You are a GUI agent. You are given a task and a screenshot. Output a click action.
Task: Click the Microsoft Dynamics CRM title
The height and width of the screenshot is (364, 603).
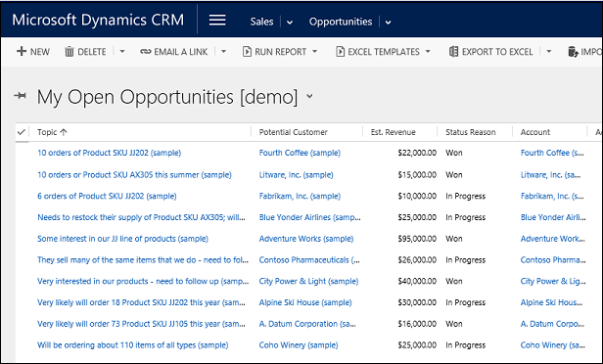click(98, 20)
